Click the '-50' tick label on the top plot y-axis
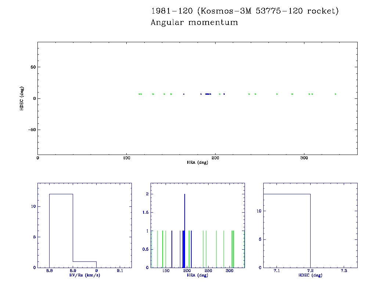Viewport: 376px width, 282px height. point(32,130)
